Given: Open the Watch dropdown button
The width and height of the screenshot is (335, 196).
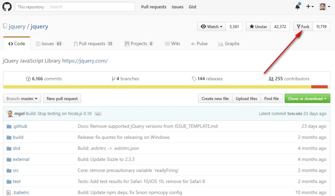Looking at the screenshot, I should (211, 26).
